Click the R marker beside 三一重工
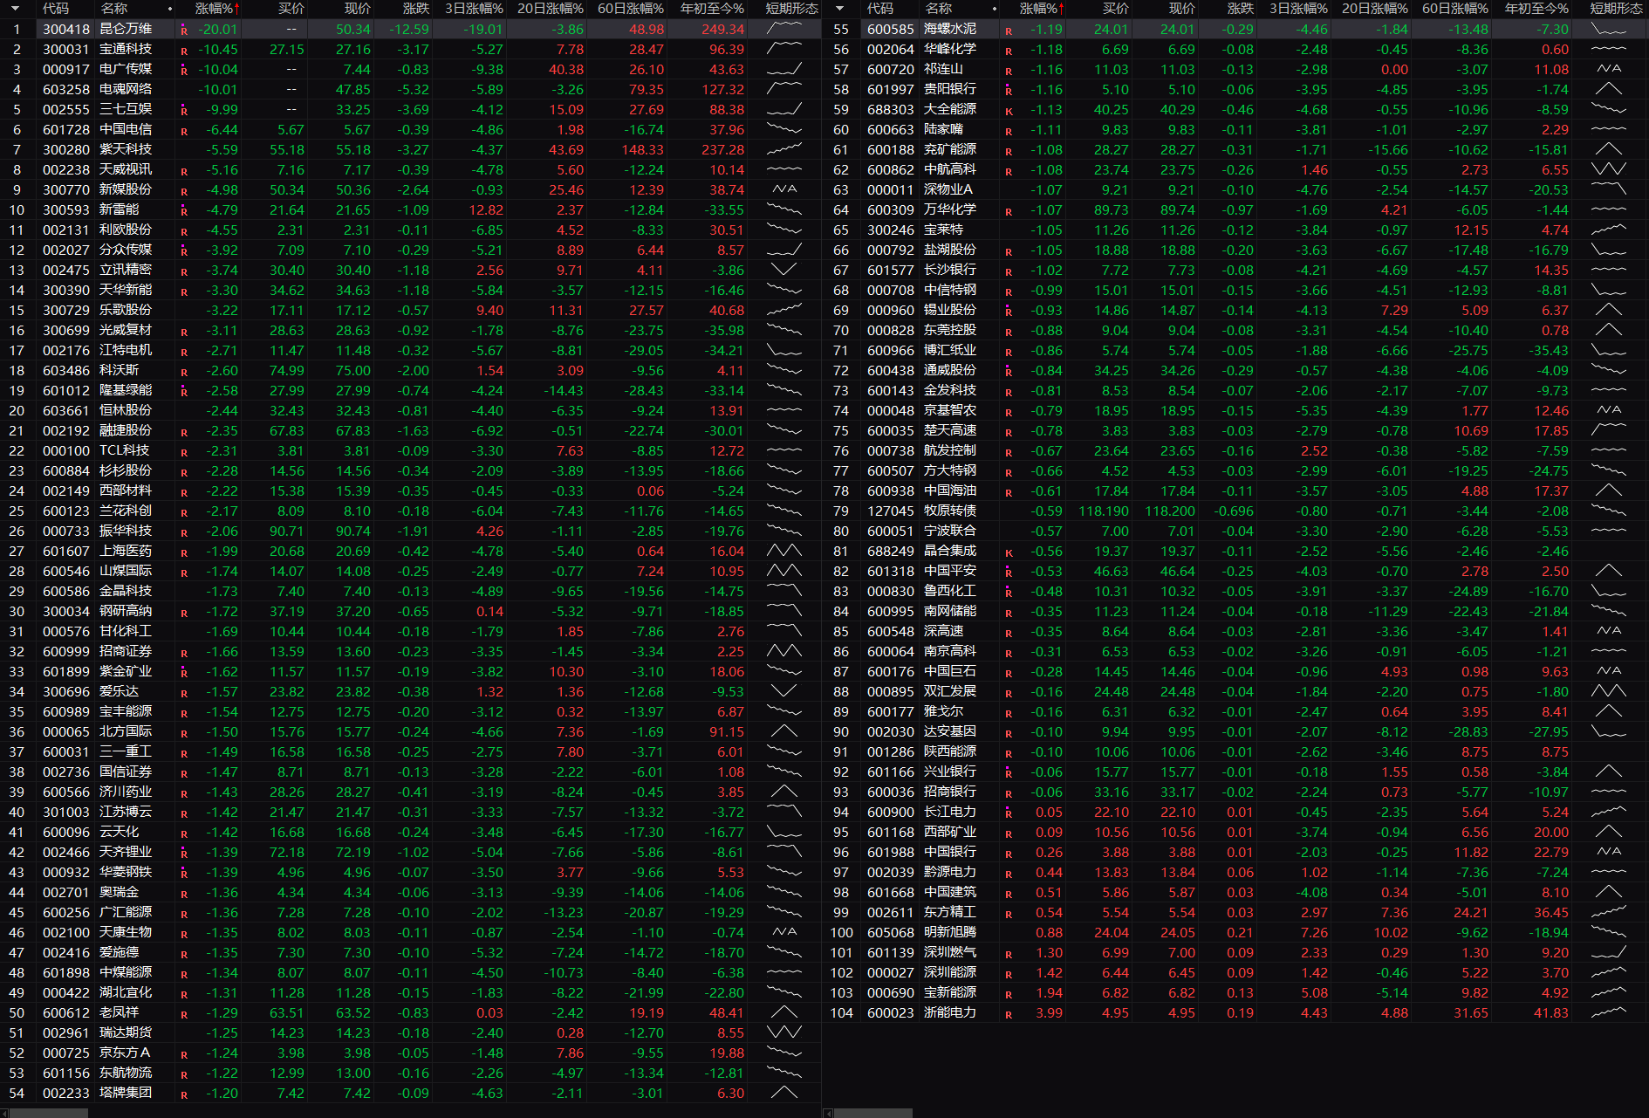 click(x=184, y=753)
